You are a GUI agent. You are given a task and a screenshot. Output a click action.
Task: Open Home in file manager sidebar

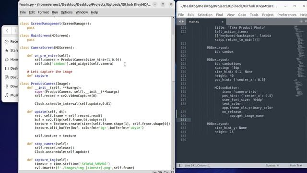(12, 60)
